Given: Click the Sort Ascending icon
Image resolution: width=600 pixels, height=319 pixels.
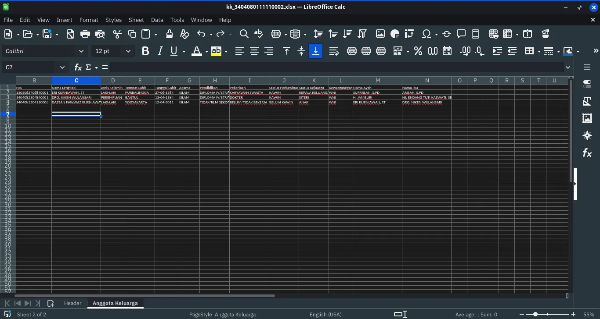Looking at the screenshot, I should pyautogui.click(x=333, y=34).
